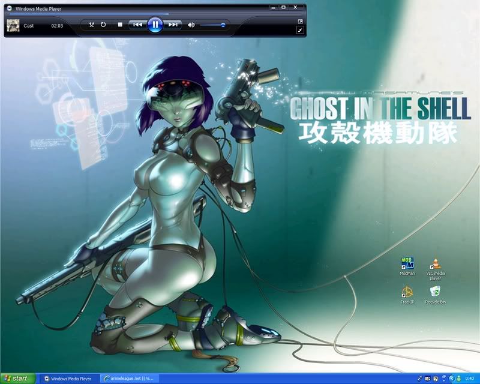Toggle shuffle mode
The image size is (480, 384).
pos(92,25)
